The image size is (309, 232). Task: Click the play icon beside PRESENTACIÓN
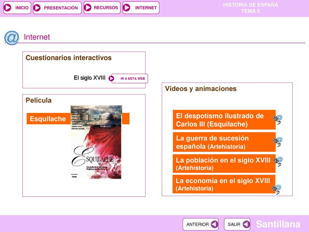click(37, 8)
